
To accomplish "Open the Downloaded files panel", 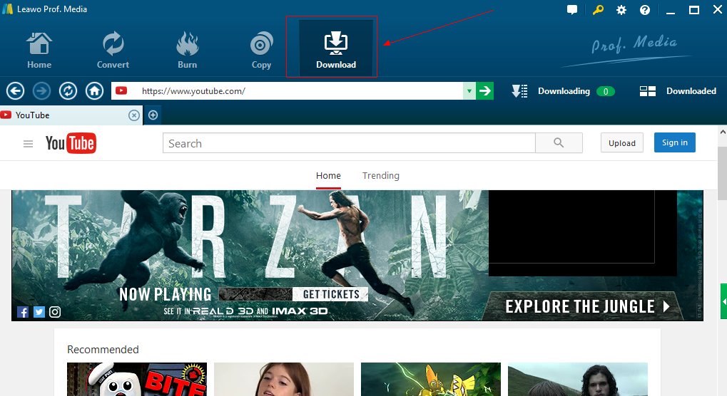I will 678,91.
